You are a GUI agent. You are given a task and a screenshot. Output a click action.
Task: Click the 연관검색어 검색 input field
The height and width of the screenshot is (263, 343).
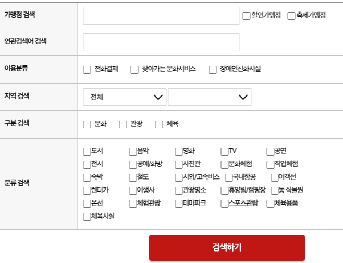click(x=161, y=42)
